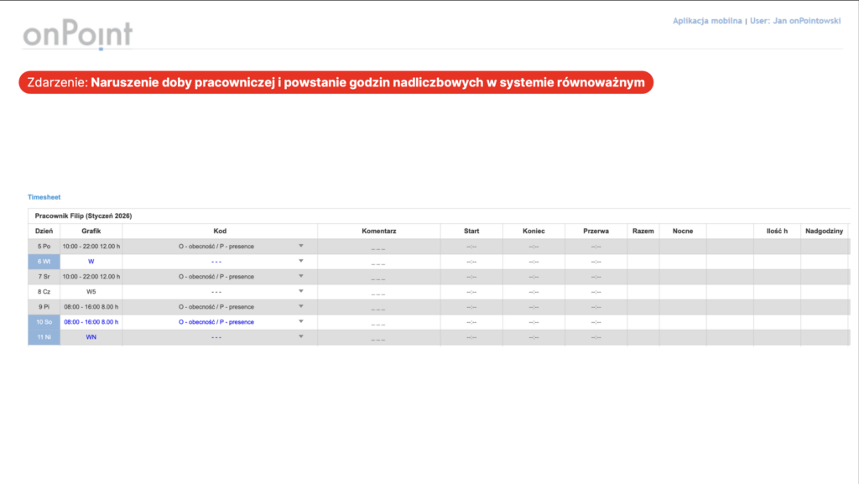Click Koniec time field for 9 Pi
The width and height of the screenshot is (859, 484).
pos(534,307)
